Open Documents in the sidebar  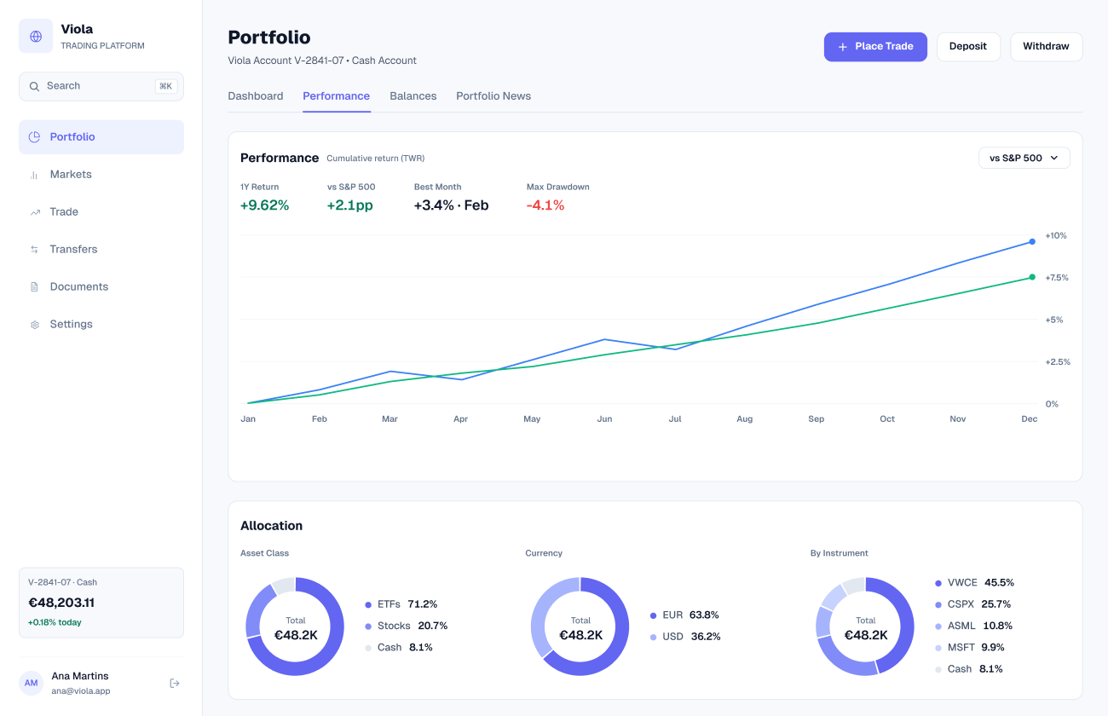[x=101, y=286]
